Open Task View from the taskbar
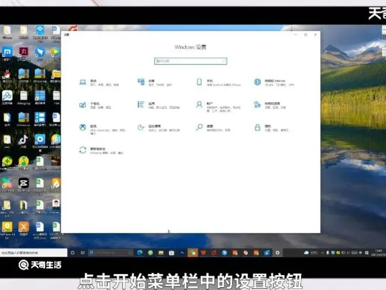The height and width of the screenshot is (290, 386). point(83,253)
